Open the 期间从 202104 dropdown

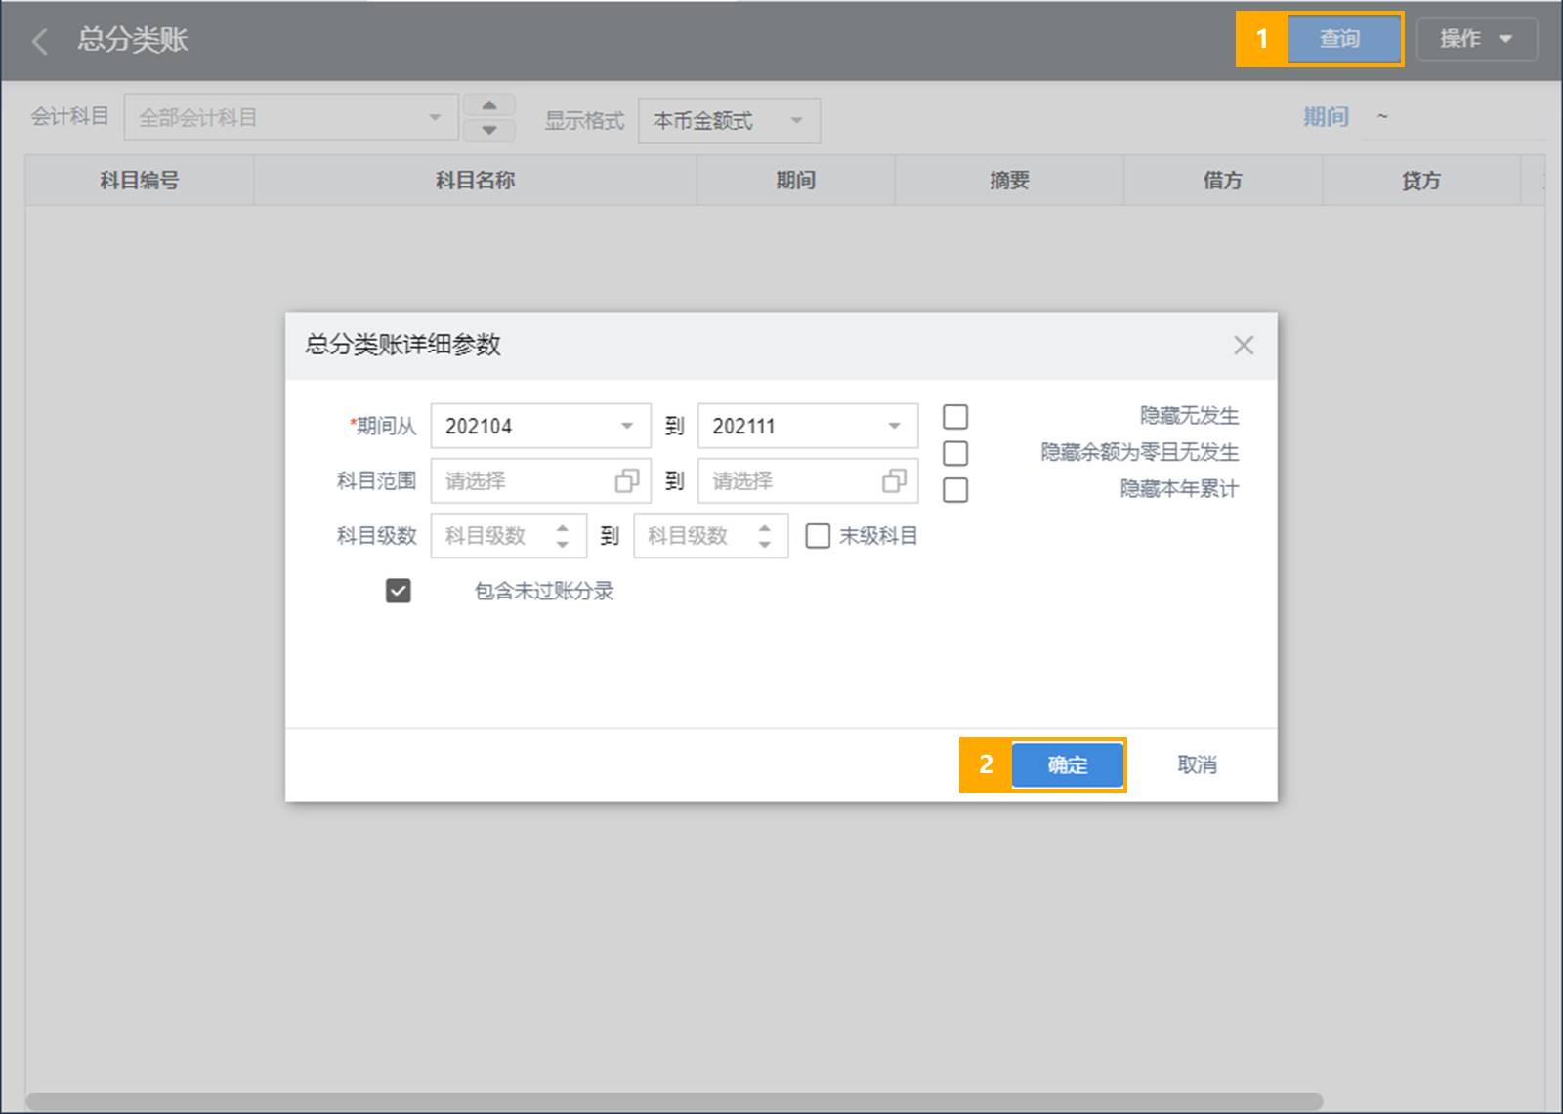point(540,426)
